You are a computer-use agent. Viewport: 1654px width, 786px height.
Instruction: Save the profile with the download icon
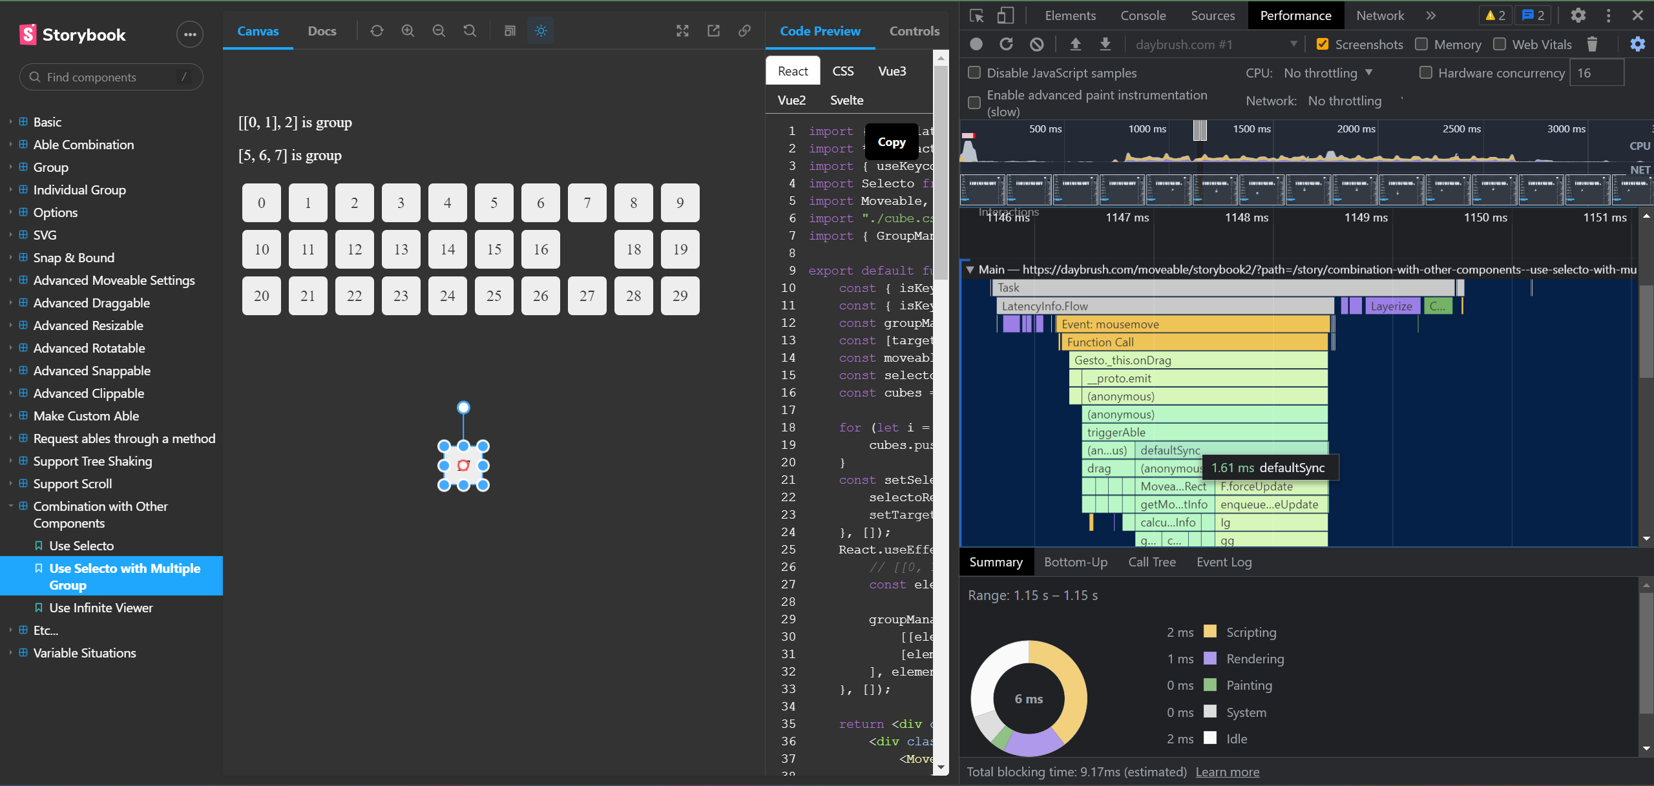pyautogui.click(x=1105, y=44)
